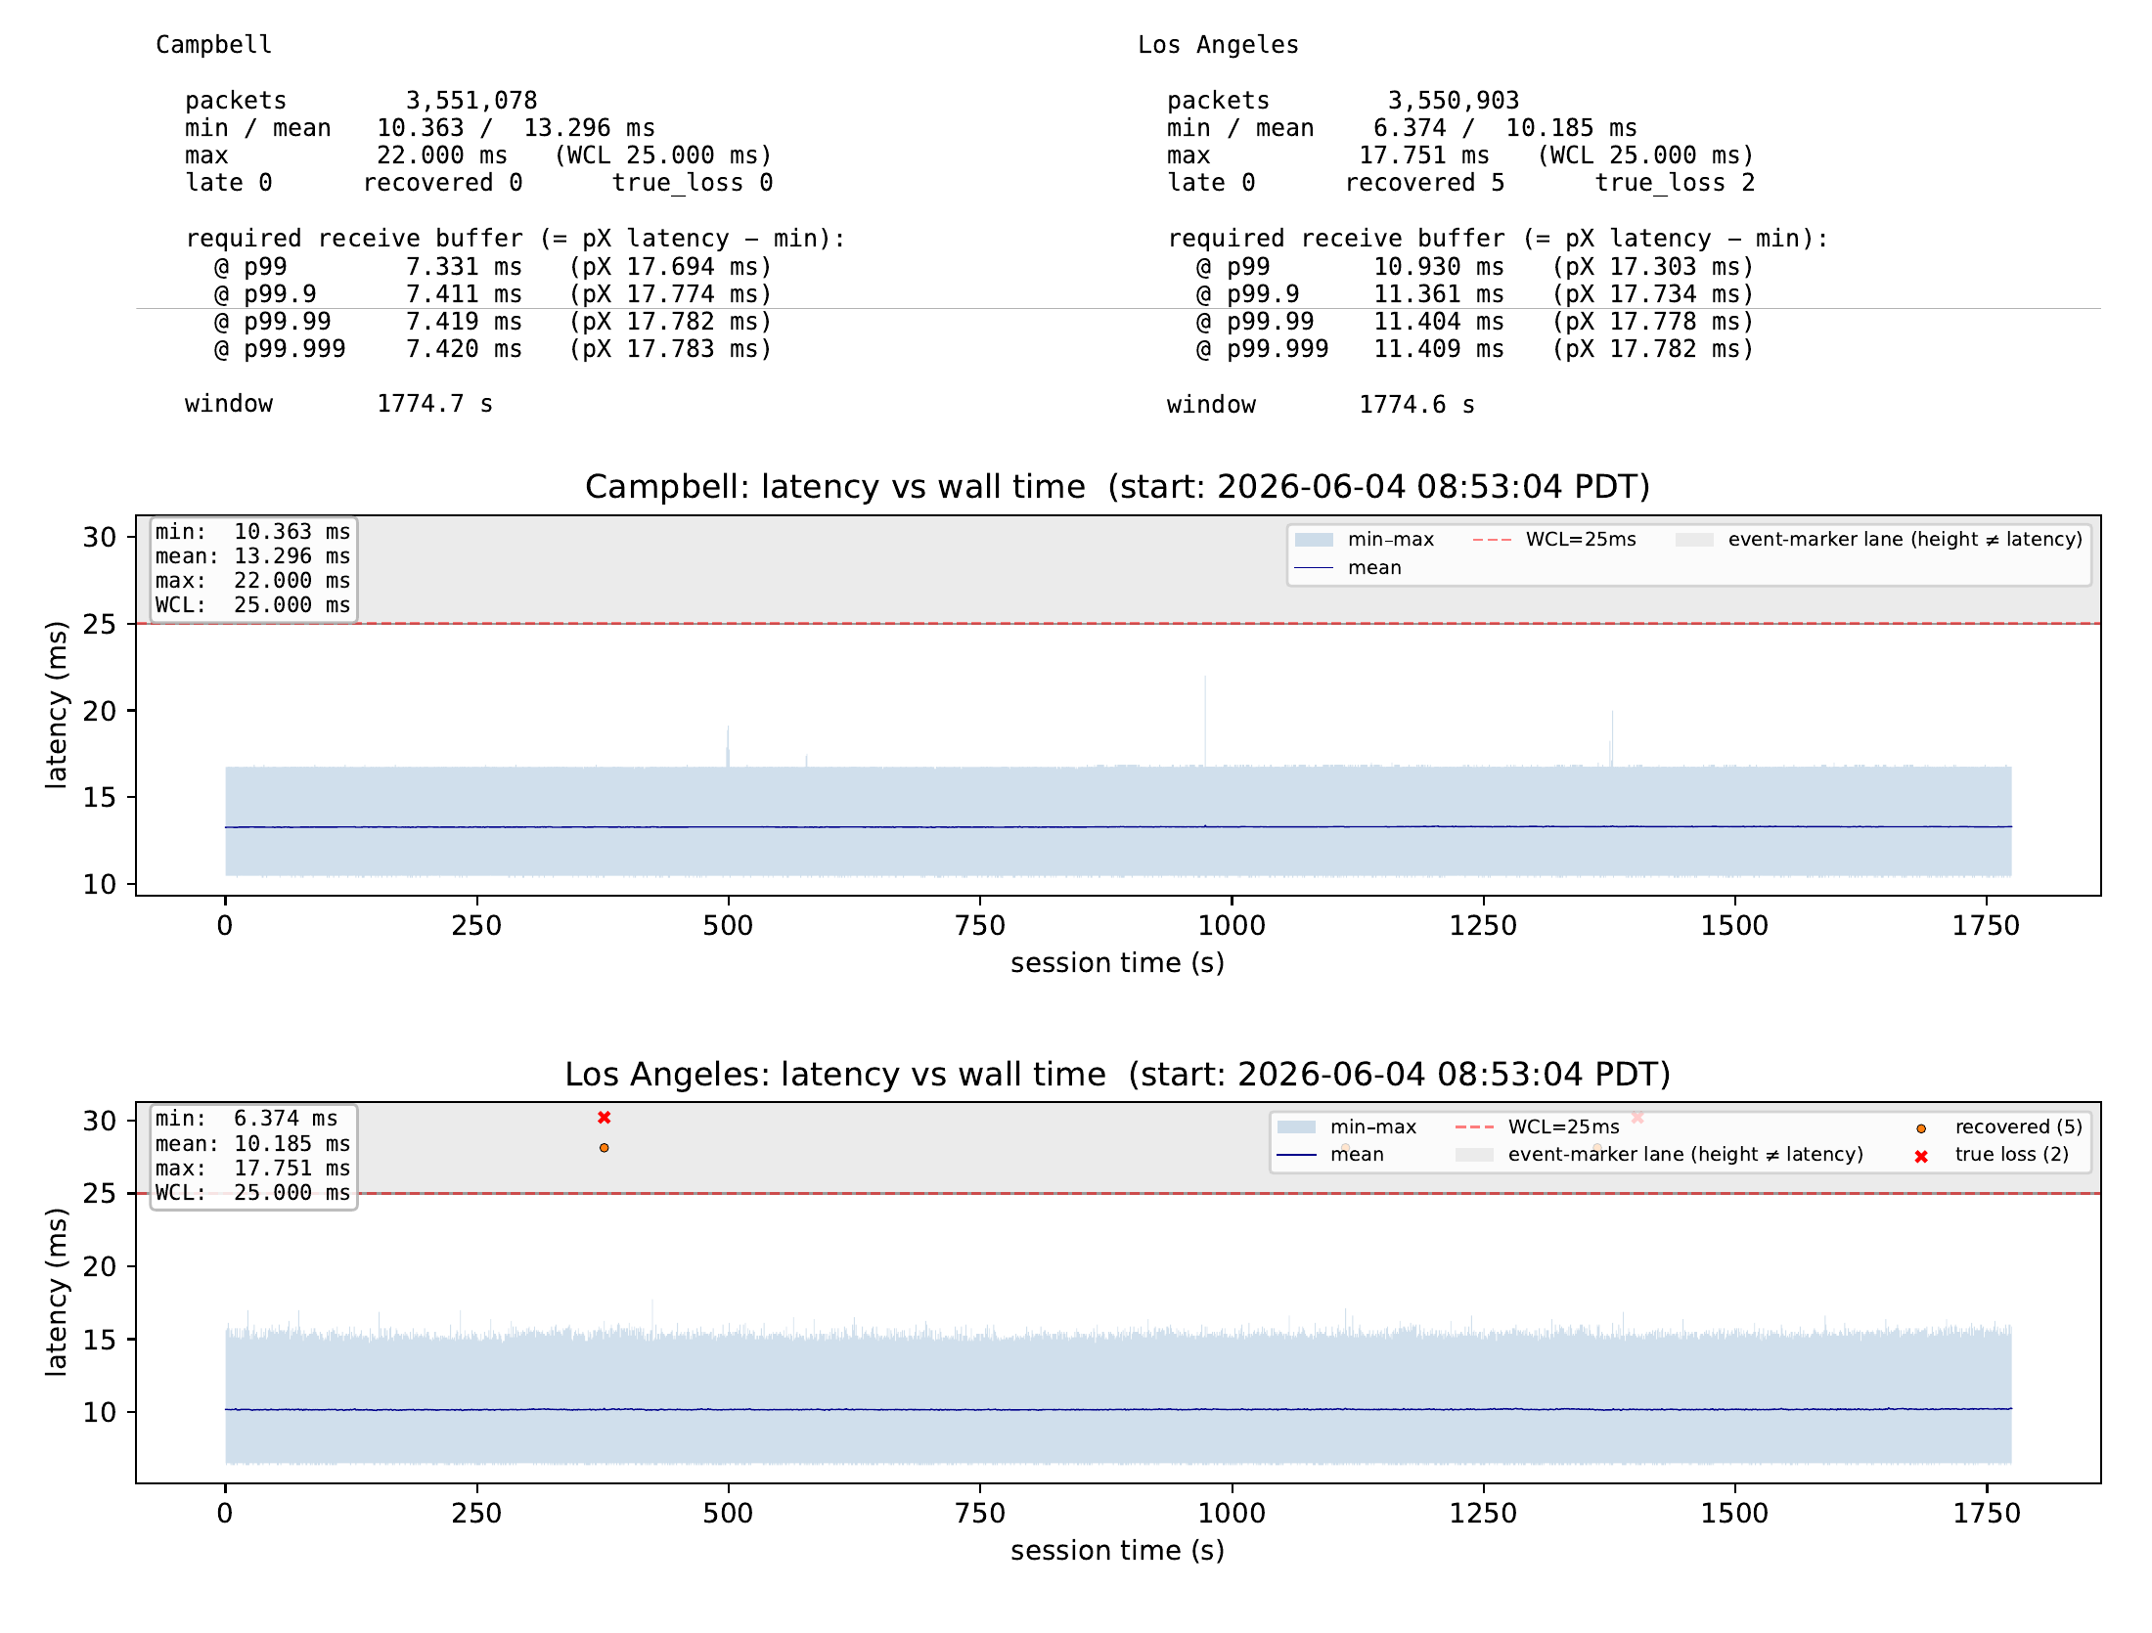Click 'true_loss 2' in Los Angeles summary
The height and width of the screenshot is (1633, 2152).
1676,183
